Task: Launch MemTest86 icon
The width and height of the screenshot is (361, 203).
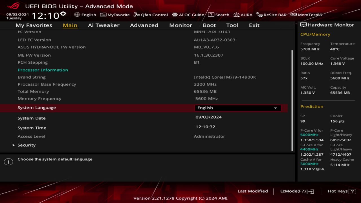Action: tap(294, 15)
